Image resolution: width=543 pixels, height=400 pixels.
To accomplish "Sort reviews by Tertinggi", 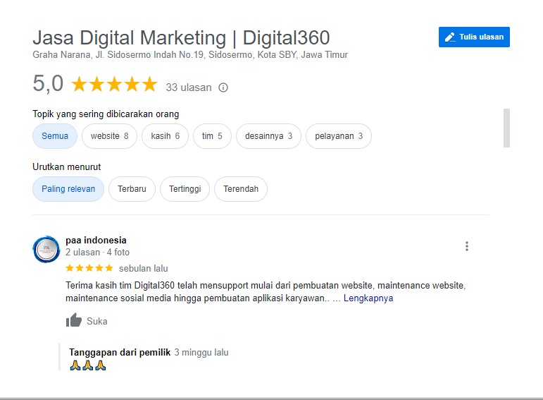I will (x=185, y=189).
